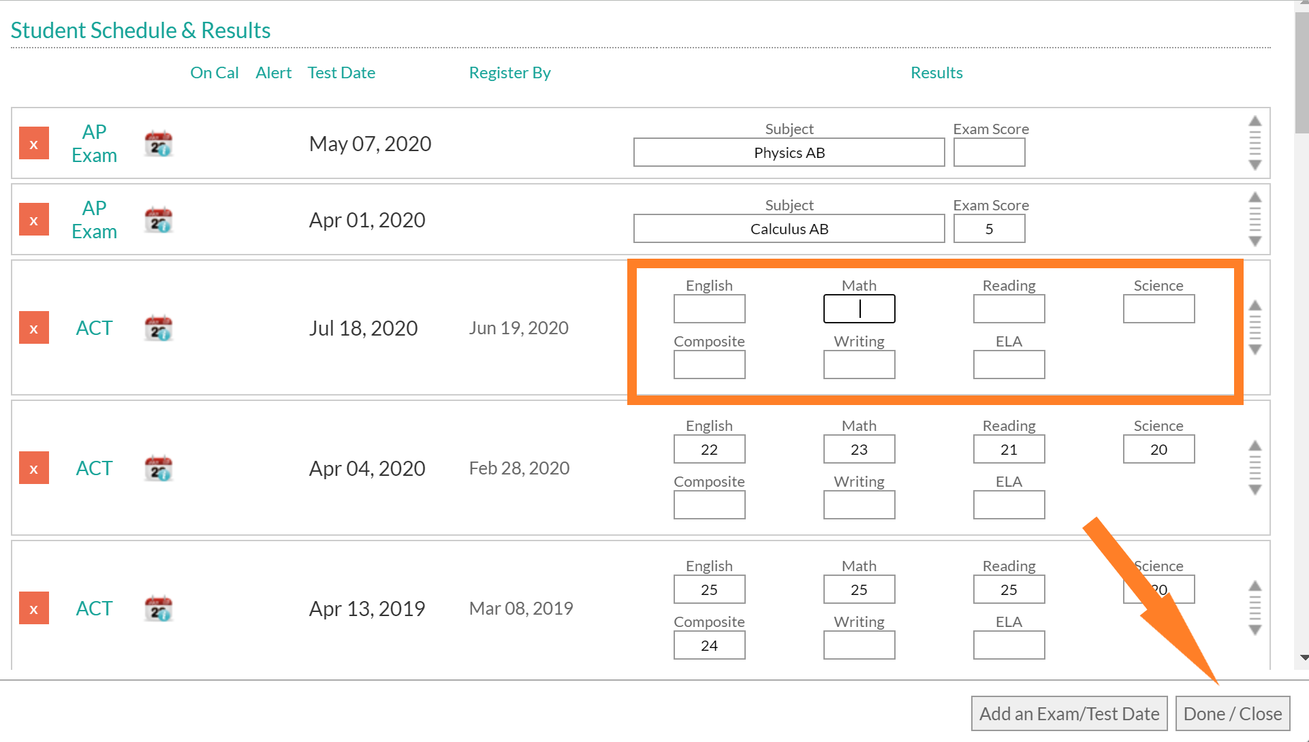Delete the AP Exam Apr 01, 2020 row
1309x742 pixels.
coord(34,219)
